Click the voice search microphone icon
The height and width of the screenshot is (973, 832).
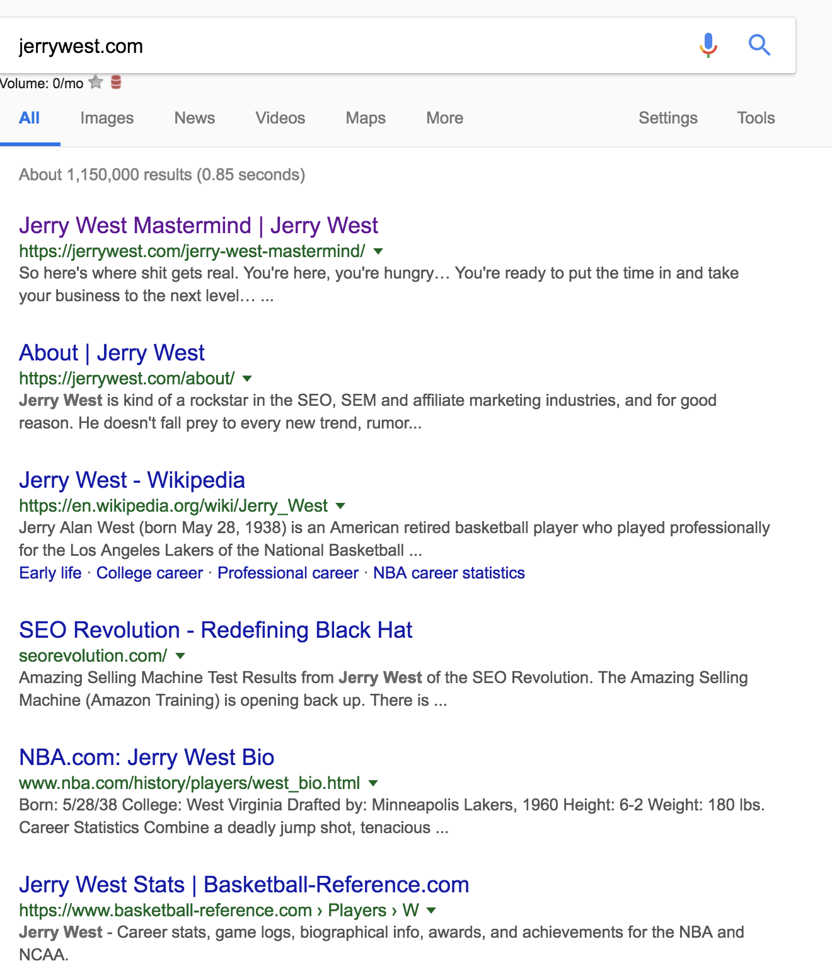pos(708,45)
